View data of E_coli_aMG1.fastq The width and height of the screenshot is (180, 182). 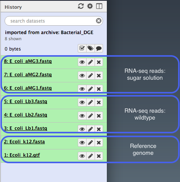pos(82,89)
